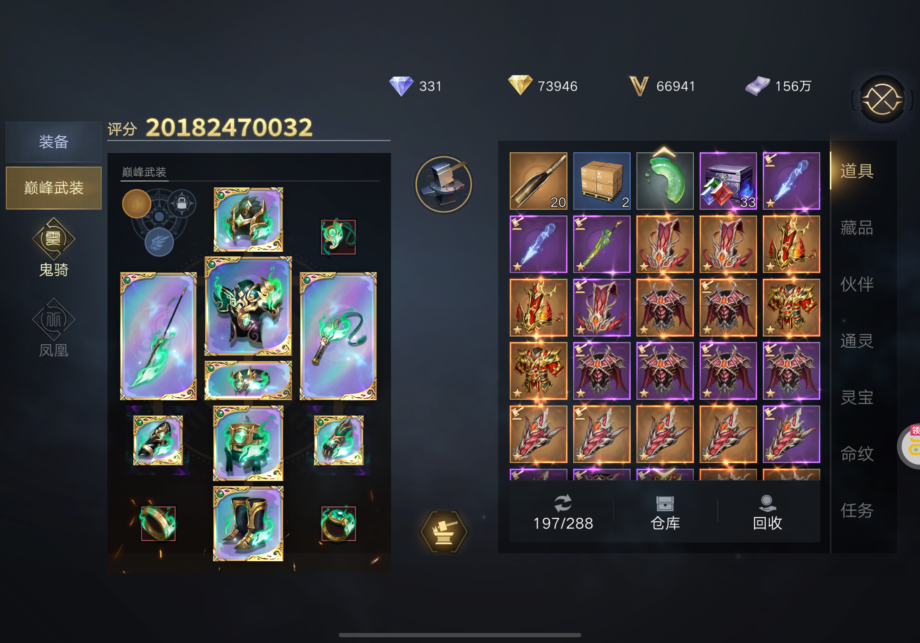Open the anvil and hammer forge icon
The image size is (920, 643).
[443, 184]
